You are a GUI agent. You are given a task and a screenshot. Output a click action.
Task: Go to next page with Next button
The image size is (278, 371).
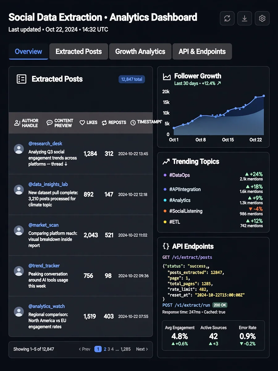tap(142, 349)
